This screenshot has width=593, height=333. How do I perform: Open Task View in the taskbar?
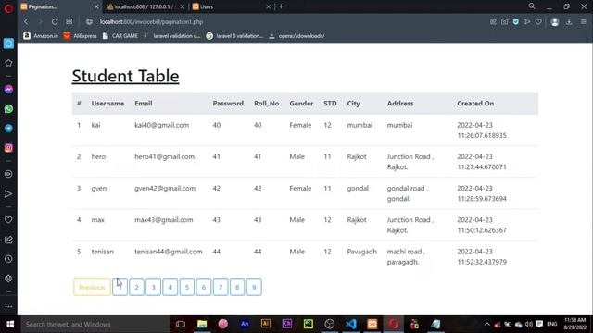point(181,325)
